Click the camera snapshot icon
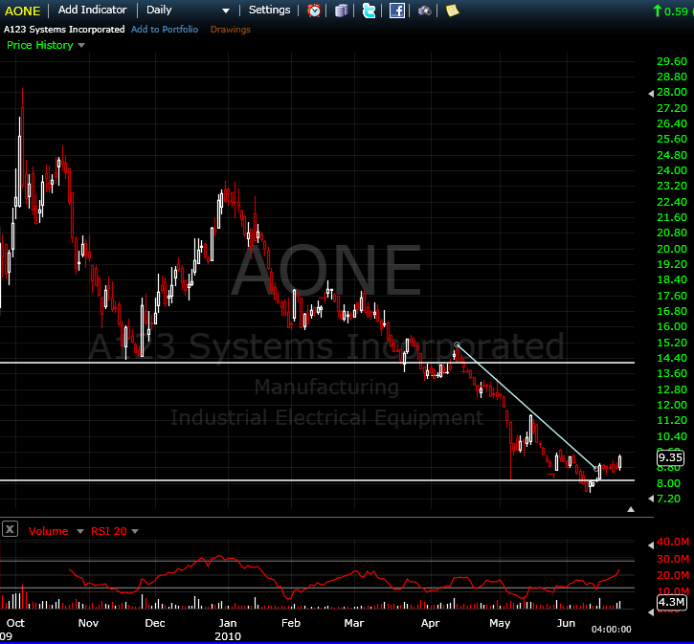 424,11
